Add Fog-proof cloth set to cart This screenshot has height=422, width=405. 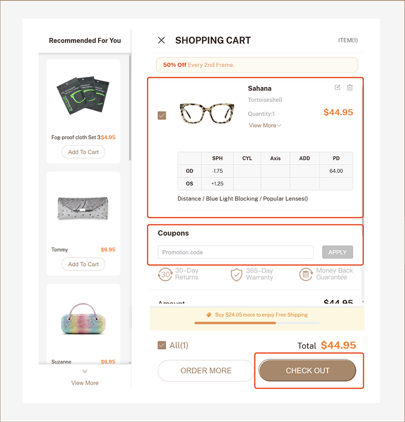pos(84,152)
